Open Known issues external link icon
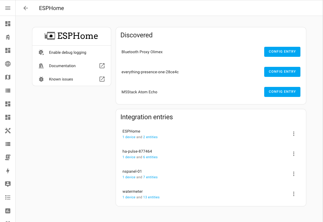The height and width of the screenshot is (222, 323). [x=102, y=79]
